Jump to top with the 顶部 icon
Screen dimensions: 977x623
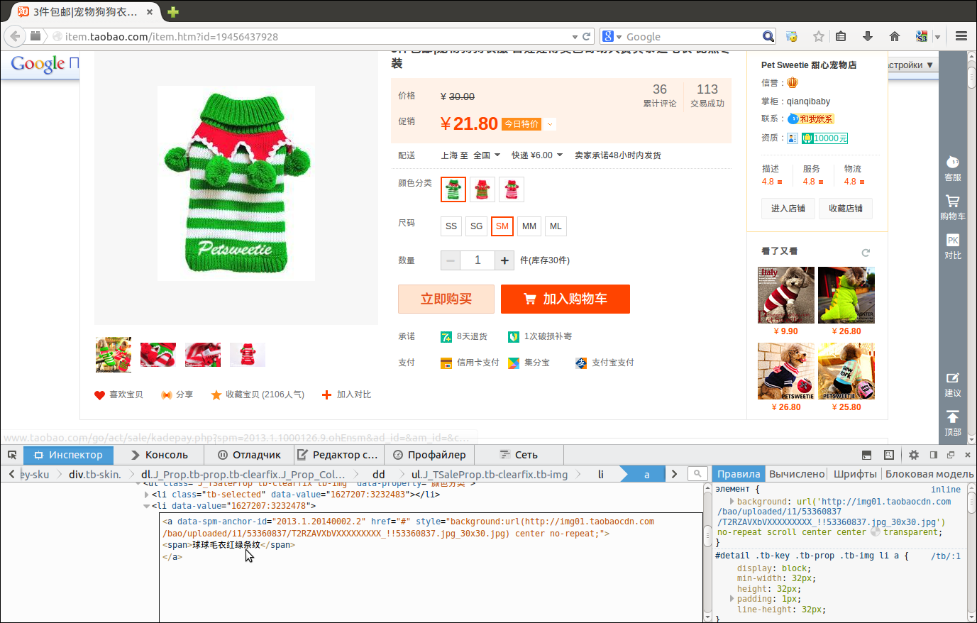point(953,423)
